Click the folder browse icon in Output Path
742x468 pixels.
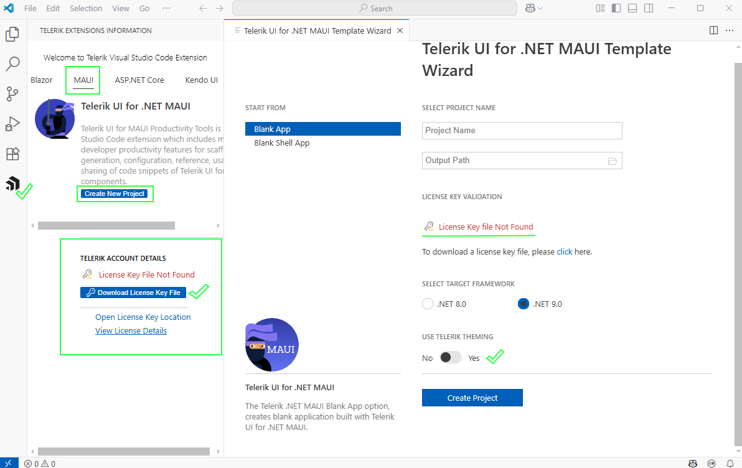pyautogui.click(x=613, y=160)
